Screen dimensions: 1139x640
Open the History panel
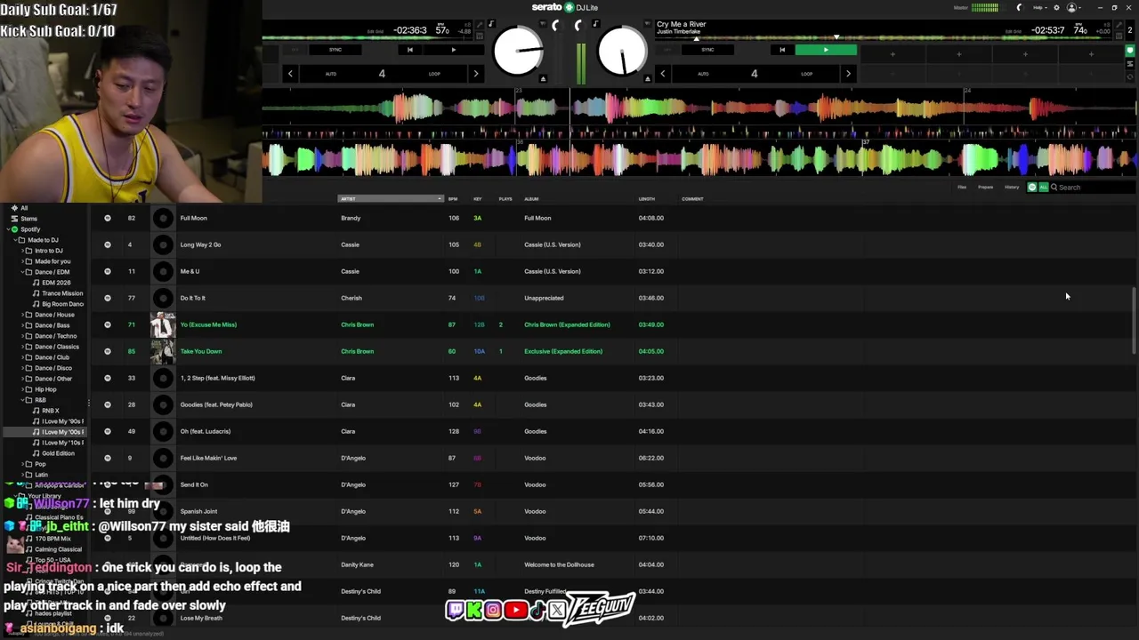(1012, 188)
